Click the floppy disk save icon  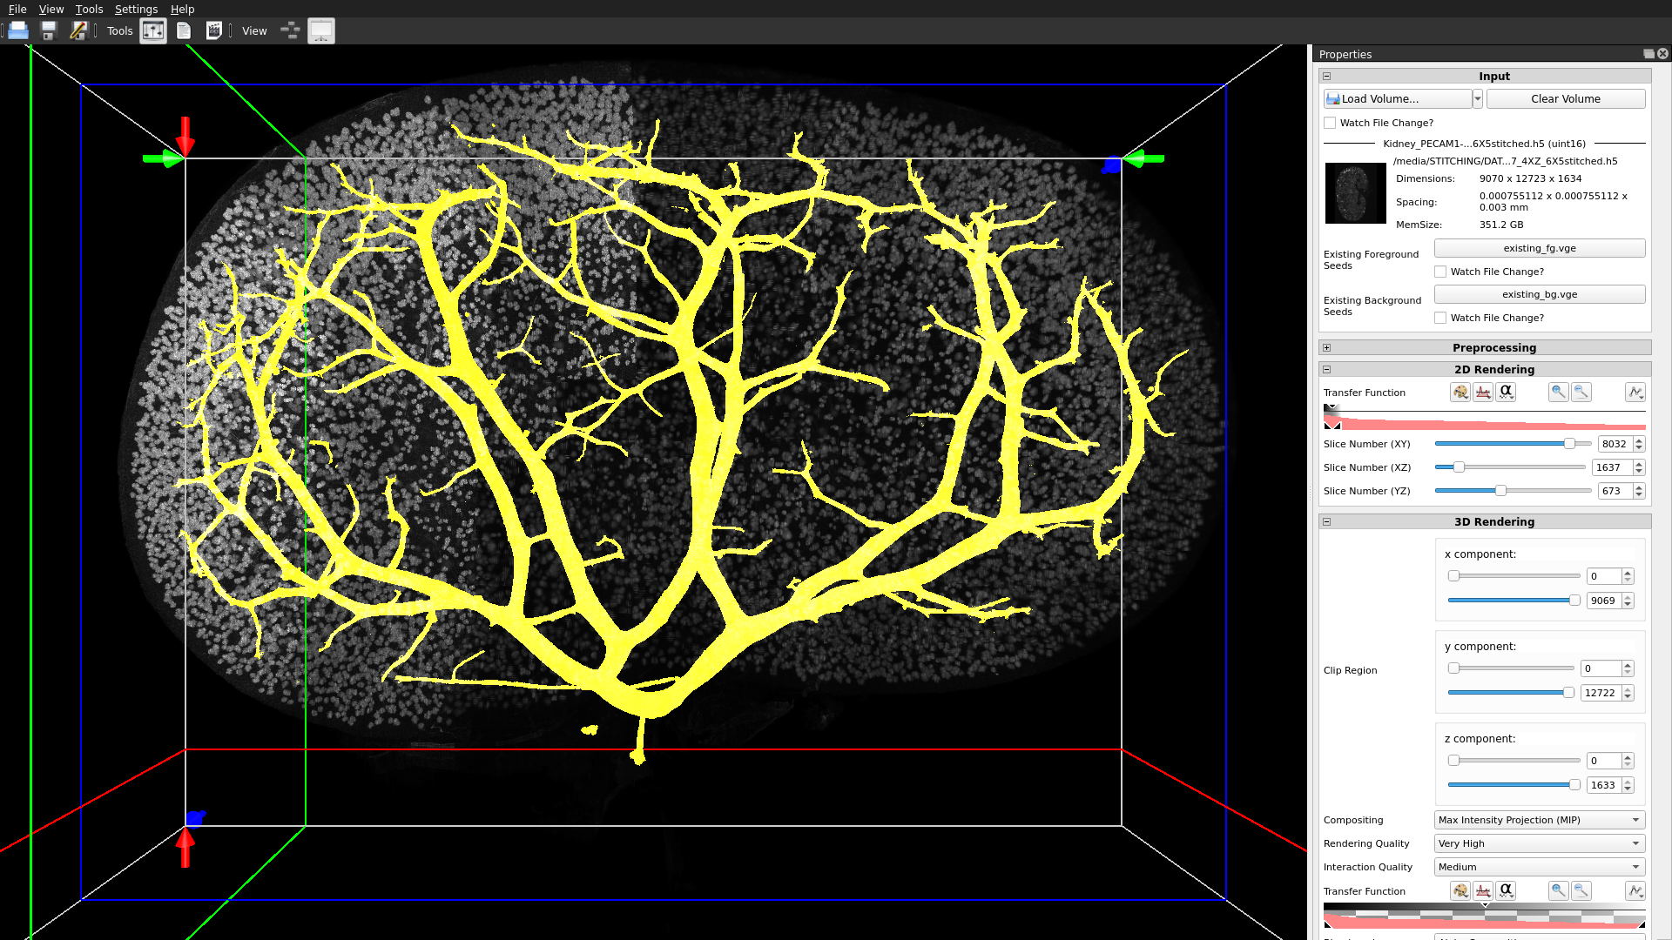49,31
